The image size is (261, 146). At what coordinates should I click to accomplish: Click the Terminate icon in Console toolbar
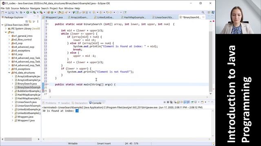click(x=164, y=102)
